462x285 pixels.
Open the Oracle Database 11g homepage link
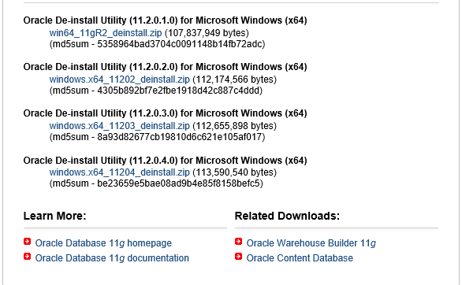pyautogui.click(x=103, y=243)
